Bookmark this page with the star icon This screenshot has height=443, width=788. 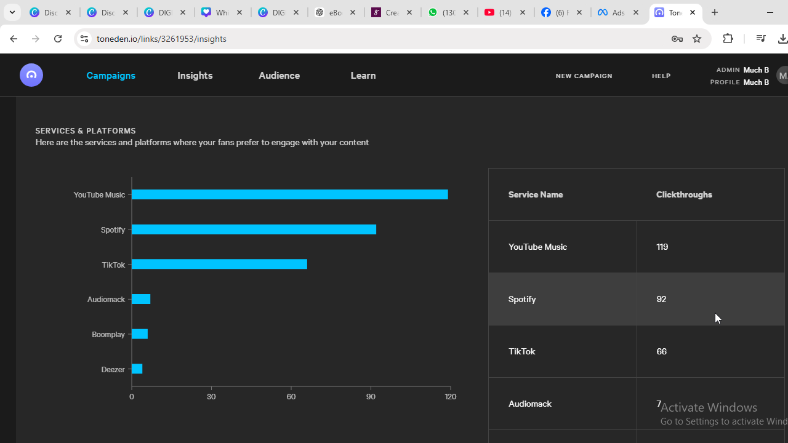point(697,39)
